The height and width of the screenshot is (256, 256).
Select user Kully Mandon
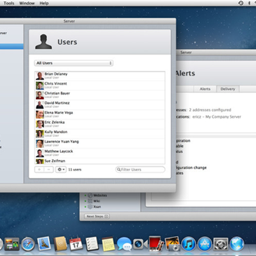(x=100, y=134)
